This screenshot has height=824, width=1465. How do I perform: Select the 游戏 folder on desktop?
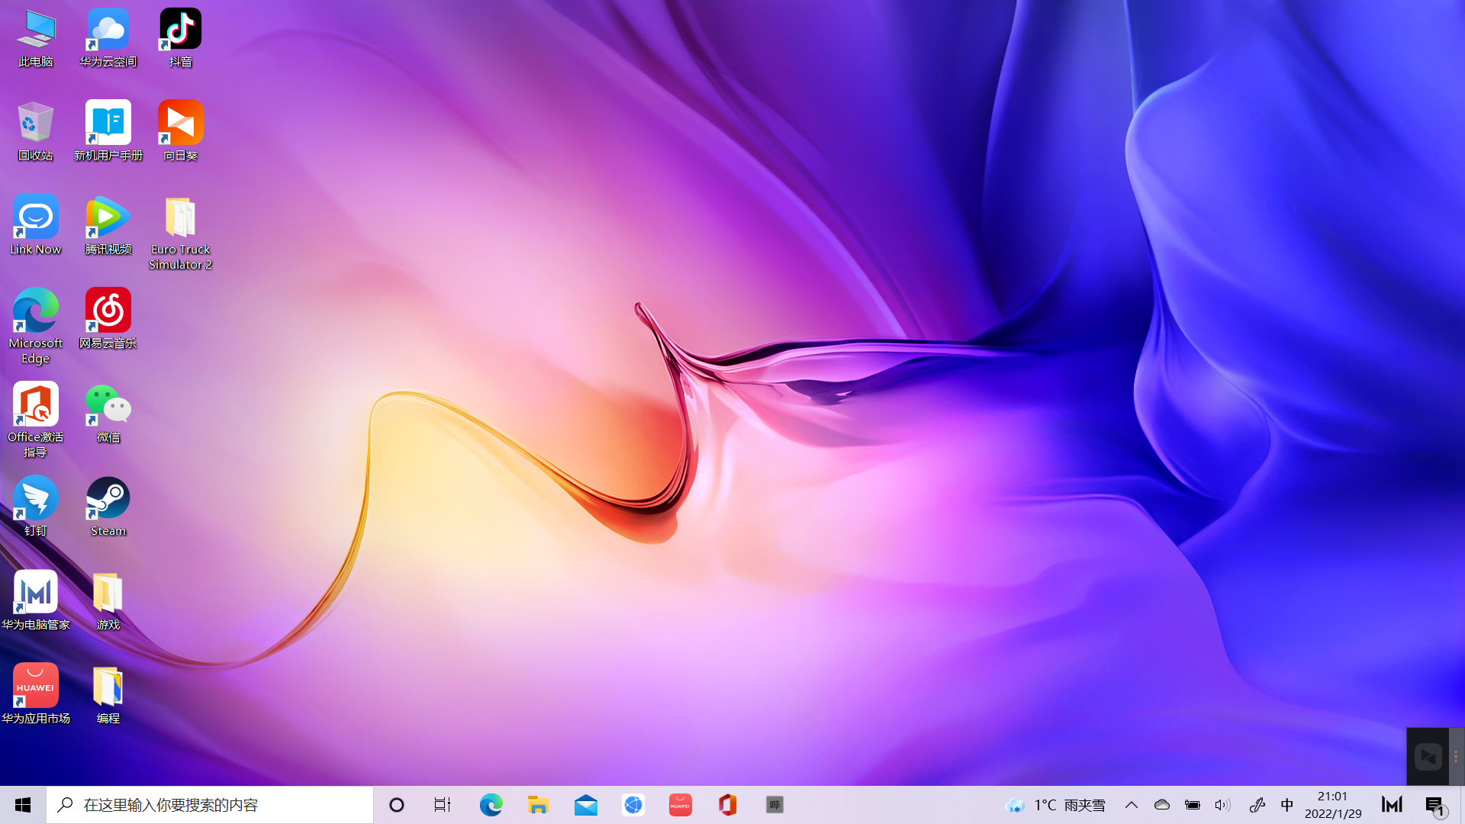108,600
